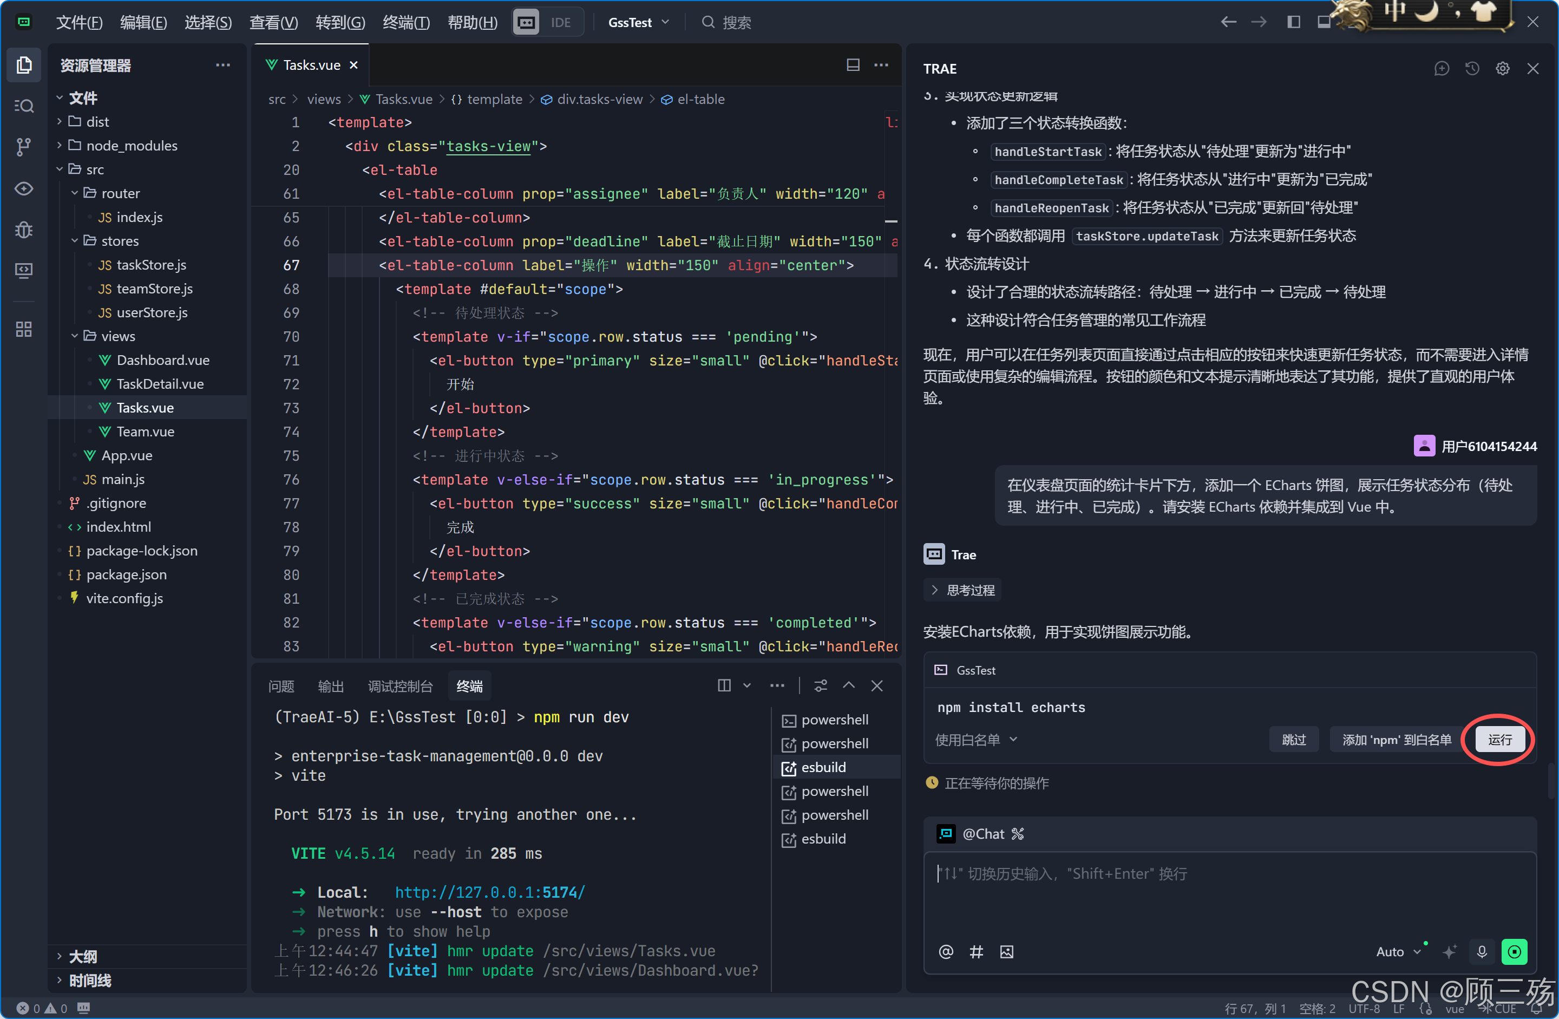
Task: Maximize the terminal panel with up chevron
Action: coord(848,685)
